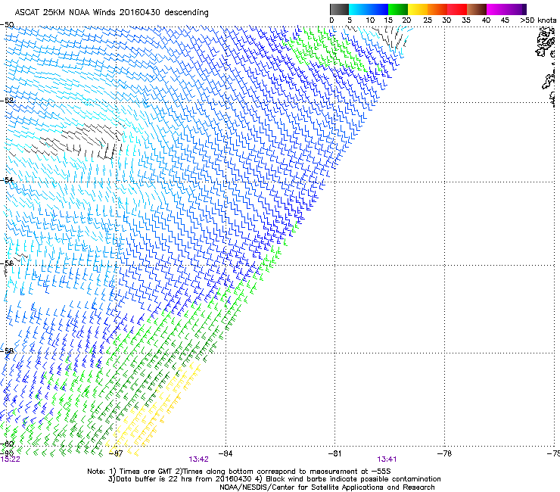The height and width of the screenshot is (492, 560).
Task: Click the '-52' latitude axis label
Action: [x=7, y=101]
